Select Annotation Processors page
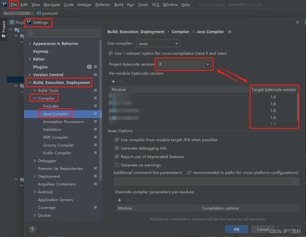Screen dimensions: 306x237 (x=63, y=122)
